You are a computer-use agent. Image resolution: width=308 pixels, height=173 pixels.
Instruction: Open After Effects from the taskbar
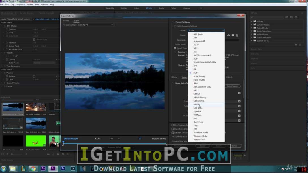(x=43, y=168)
